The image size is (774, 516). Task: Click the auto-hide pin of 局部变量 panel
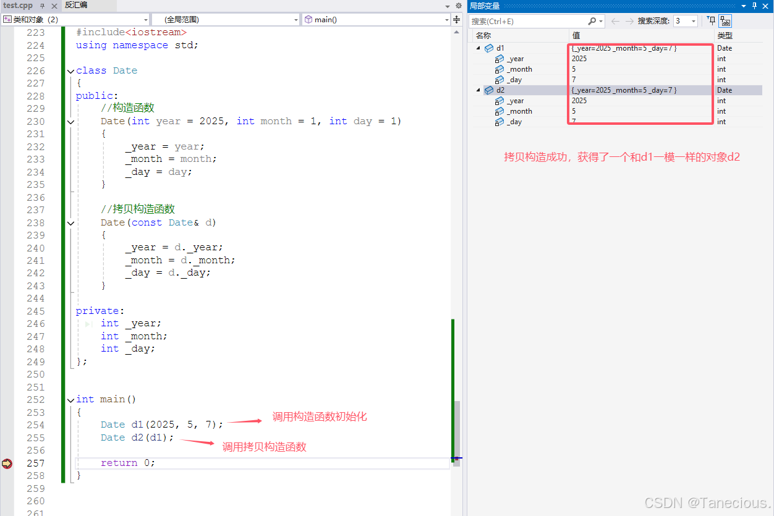tap(754, 6)
